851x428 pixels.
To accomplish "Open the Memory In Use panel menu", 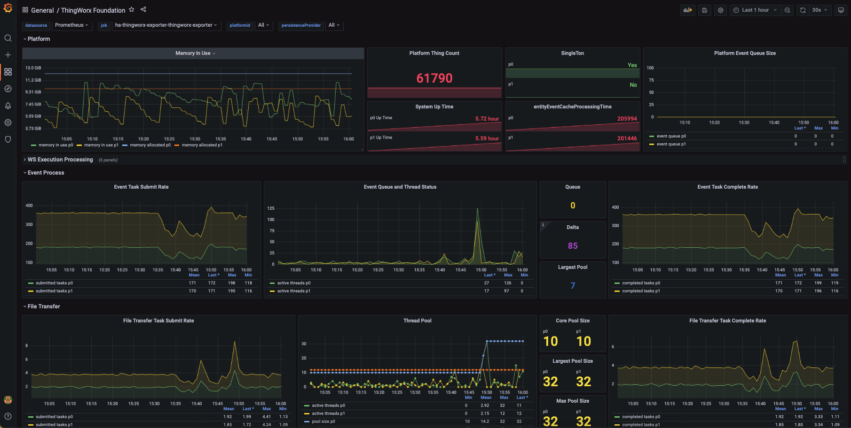I will tap(195, 53).
